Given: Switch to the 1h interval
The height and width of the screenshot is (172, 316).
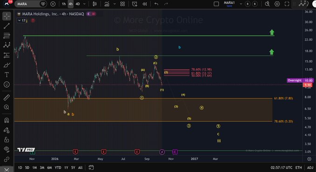Looking at the screenshot, I should coord(64,4).
